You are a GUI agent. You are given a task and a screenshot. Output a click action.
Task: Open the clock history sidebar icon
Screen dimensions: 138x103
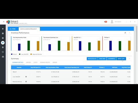3,52
